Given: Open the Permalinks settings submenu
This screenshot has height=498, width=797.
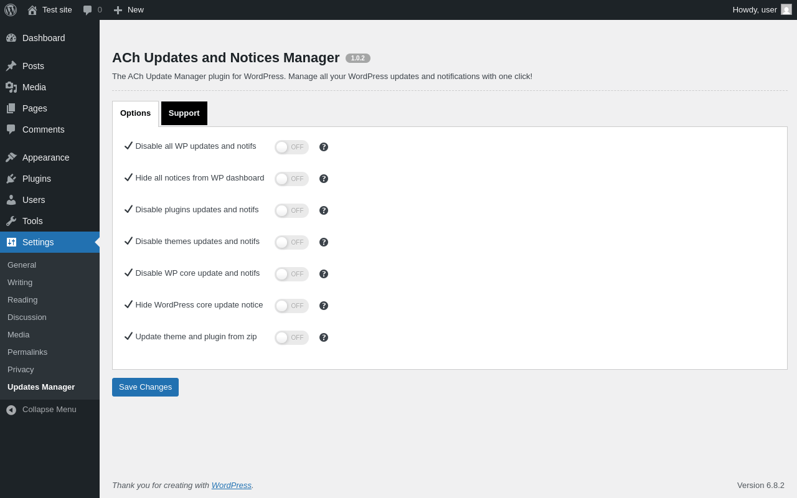Looking at the screenshot, I should 27,352.
